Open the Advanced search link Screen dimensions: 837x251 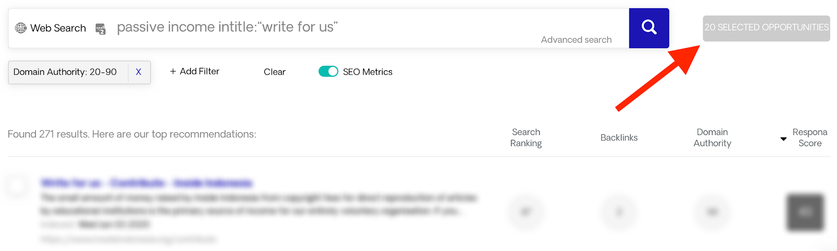576,40
